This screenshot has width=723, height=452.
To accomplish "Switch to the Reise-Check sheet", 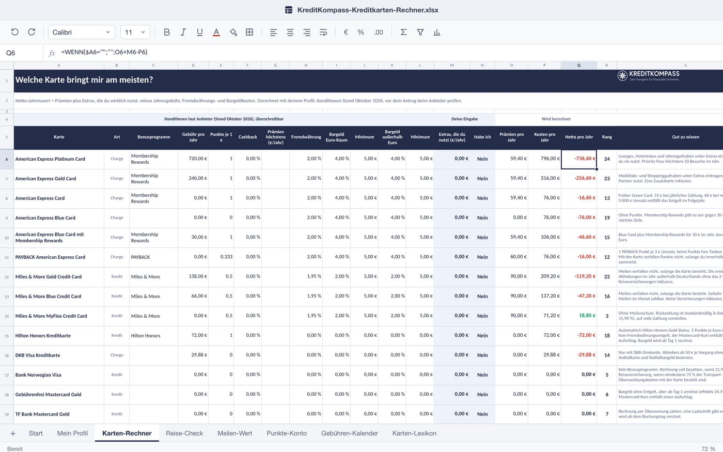I will [184, 433].
